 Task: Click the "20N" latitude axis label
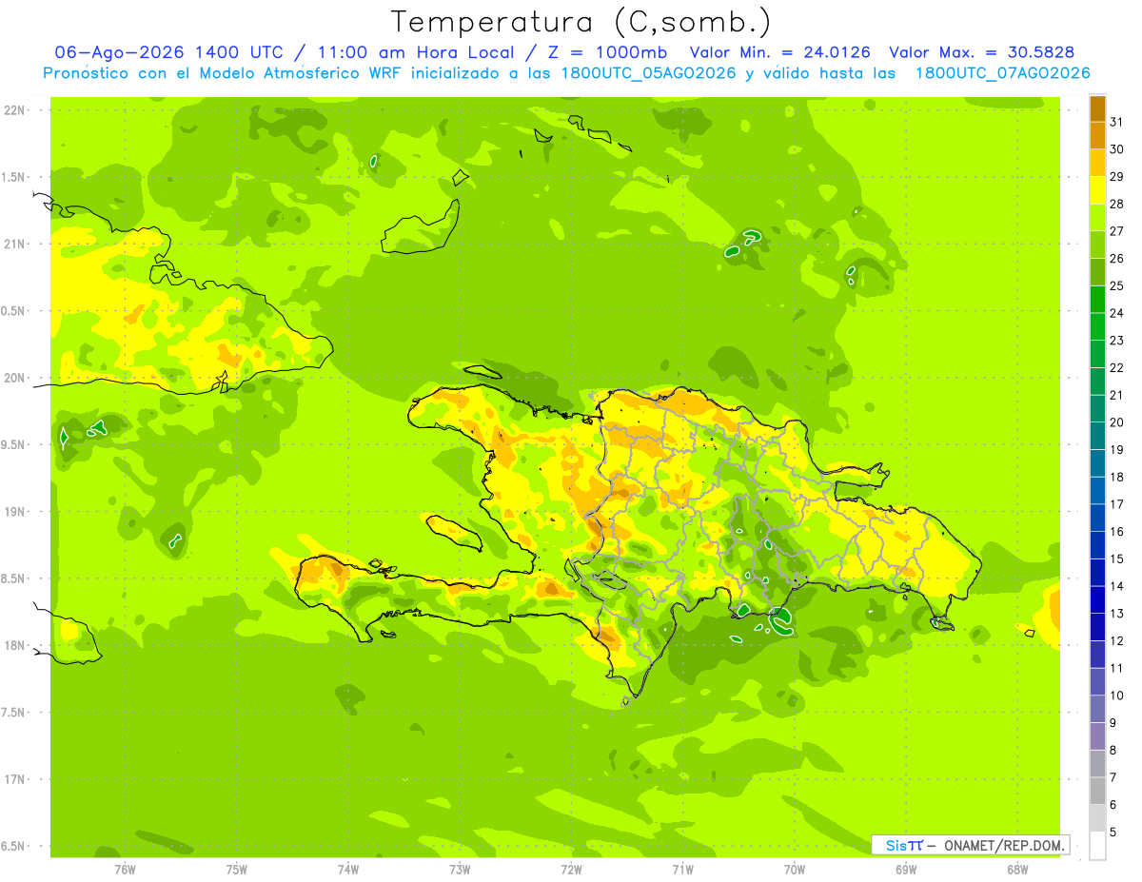[x=14, y=378]
